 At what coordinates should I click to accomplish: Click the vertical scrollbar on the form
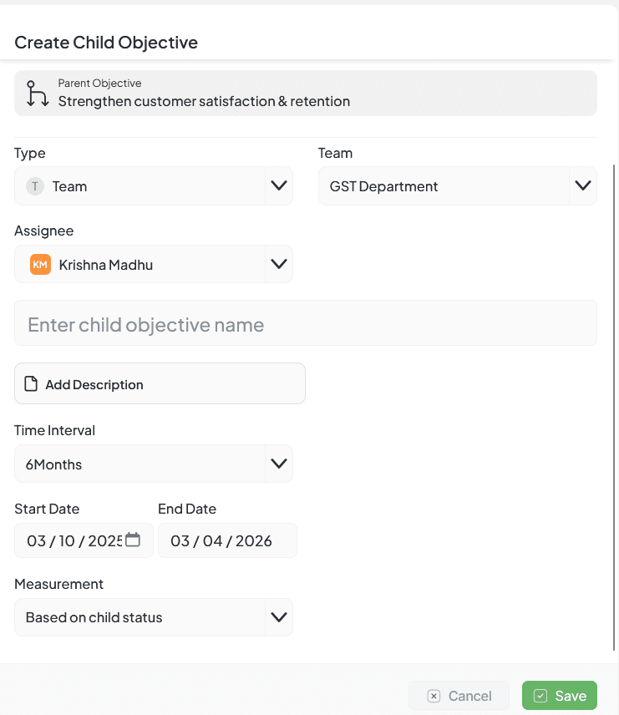coord(615,401)
